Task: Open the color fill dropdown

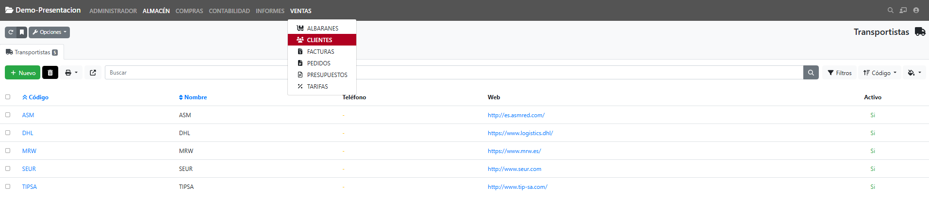Action: tap(914, 73)
